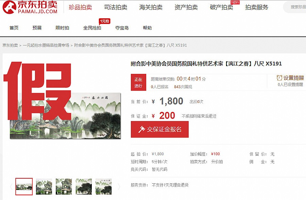This screenshot has height=200, width=306.
Task: Open the 帮助 page
Action: [147, 28]
